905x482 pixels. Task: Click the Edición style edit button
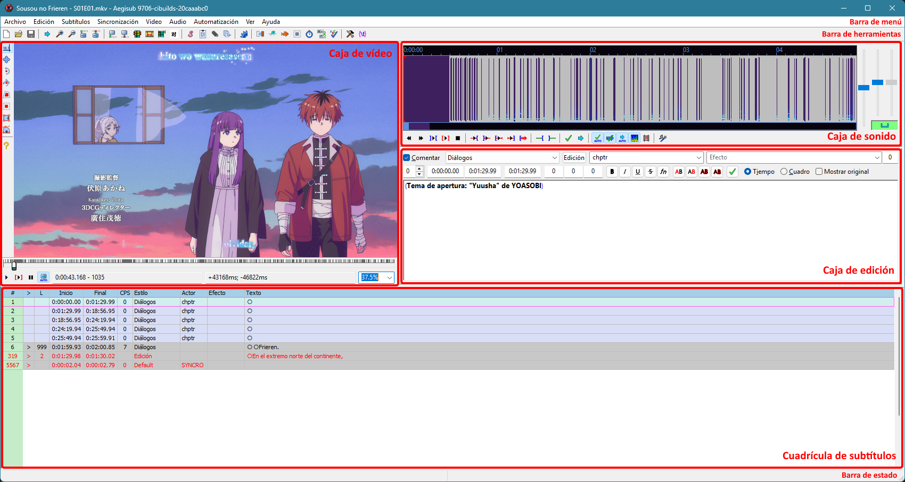click(x=574, y=158)
